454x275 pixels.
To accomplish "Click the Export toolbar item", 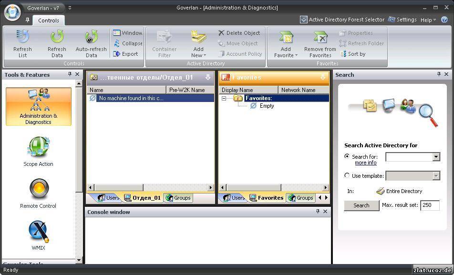I will click(125, 54).
